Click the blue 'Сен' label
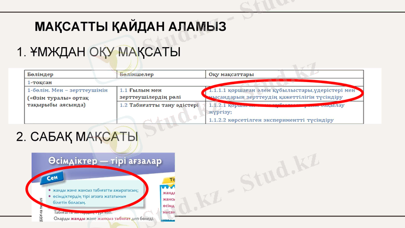The image size is (405, 228). [x=52, y=178]
